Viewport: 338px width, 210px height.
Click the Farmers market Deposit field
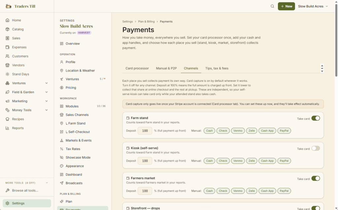(x=145, y=191)
